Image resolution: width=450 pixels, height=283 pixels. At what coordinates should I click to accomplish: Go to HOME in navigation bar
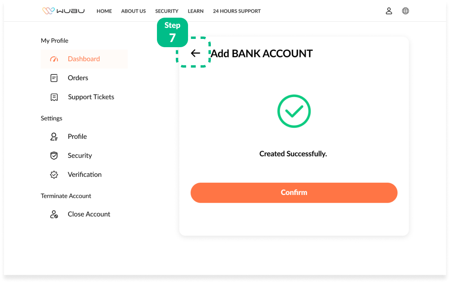(104, 11)
